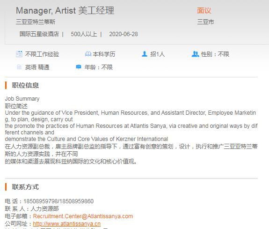Click the work experience calendar icon

19,54
